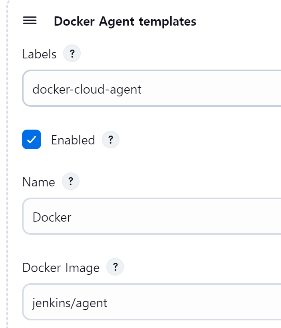Show help for Docker Image field
281x328 pixels.
coord(115,267)
